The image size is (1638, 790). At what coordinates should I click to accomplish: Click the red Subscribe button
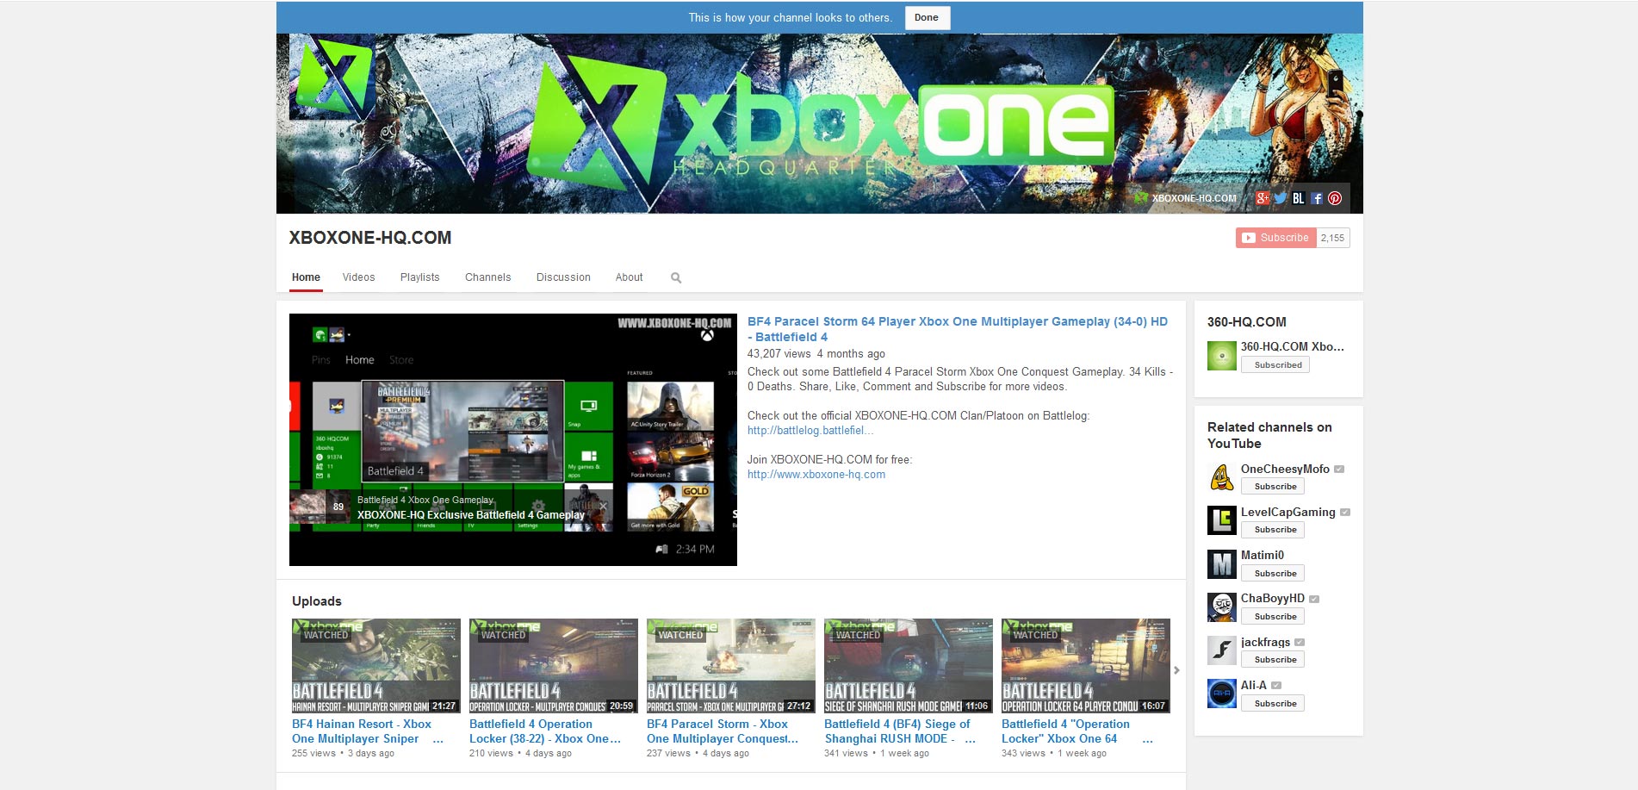click(x=1275, y=238)
